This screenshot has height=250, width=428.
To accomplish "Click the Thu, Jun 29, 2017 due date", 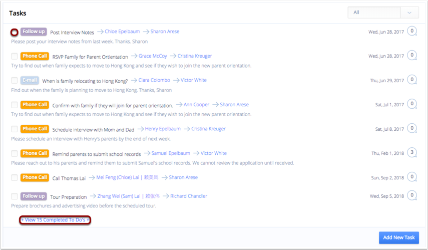I will [x=387, y=81].
